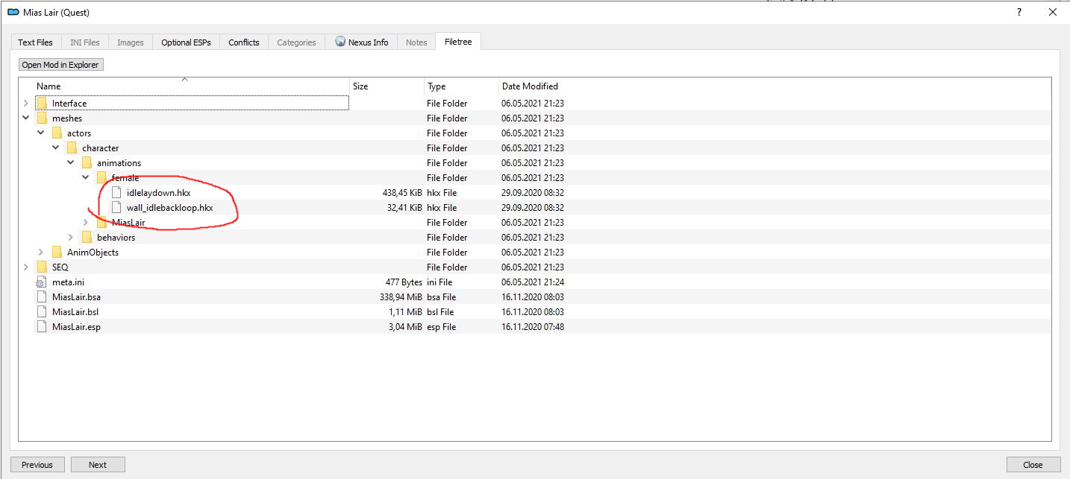Expand the behaviors folder

click(71, 238)
